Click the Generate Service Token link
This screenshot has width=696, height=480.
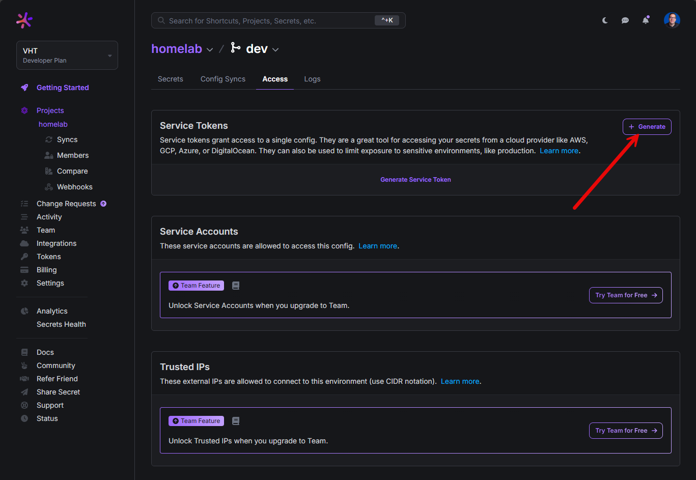[415, 180]
